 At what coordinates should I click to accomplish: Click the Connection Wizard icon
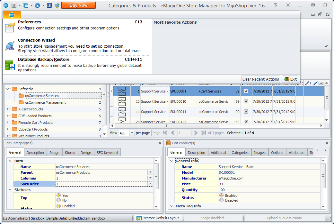point(10,46)
